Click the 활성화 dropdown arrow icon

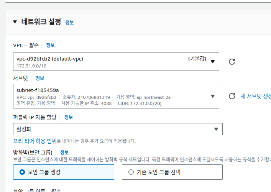[x=216, y=129]
